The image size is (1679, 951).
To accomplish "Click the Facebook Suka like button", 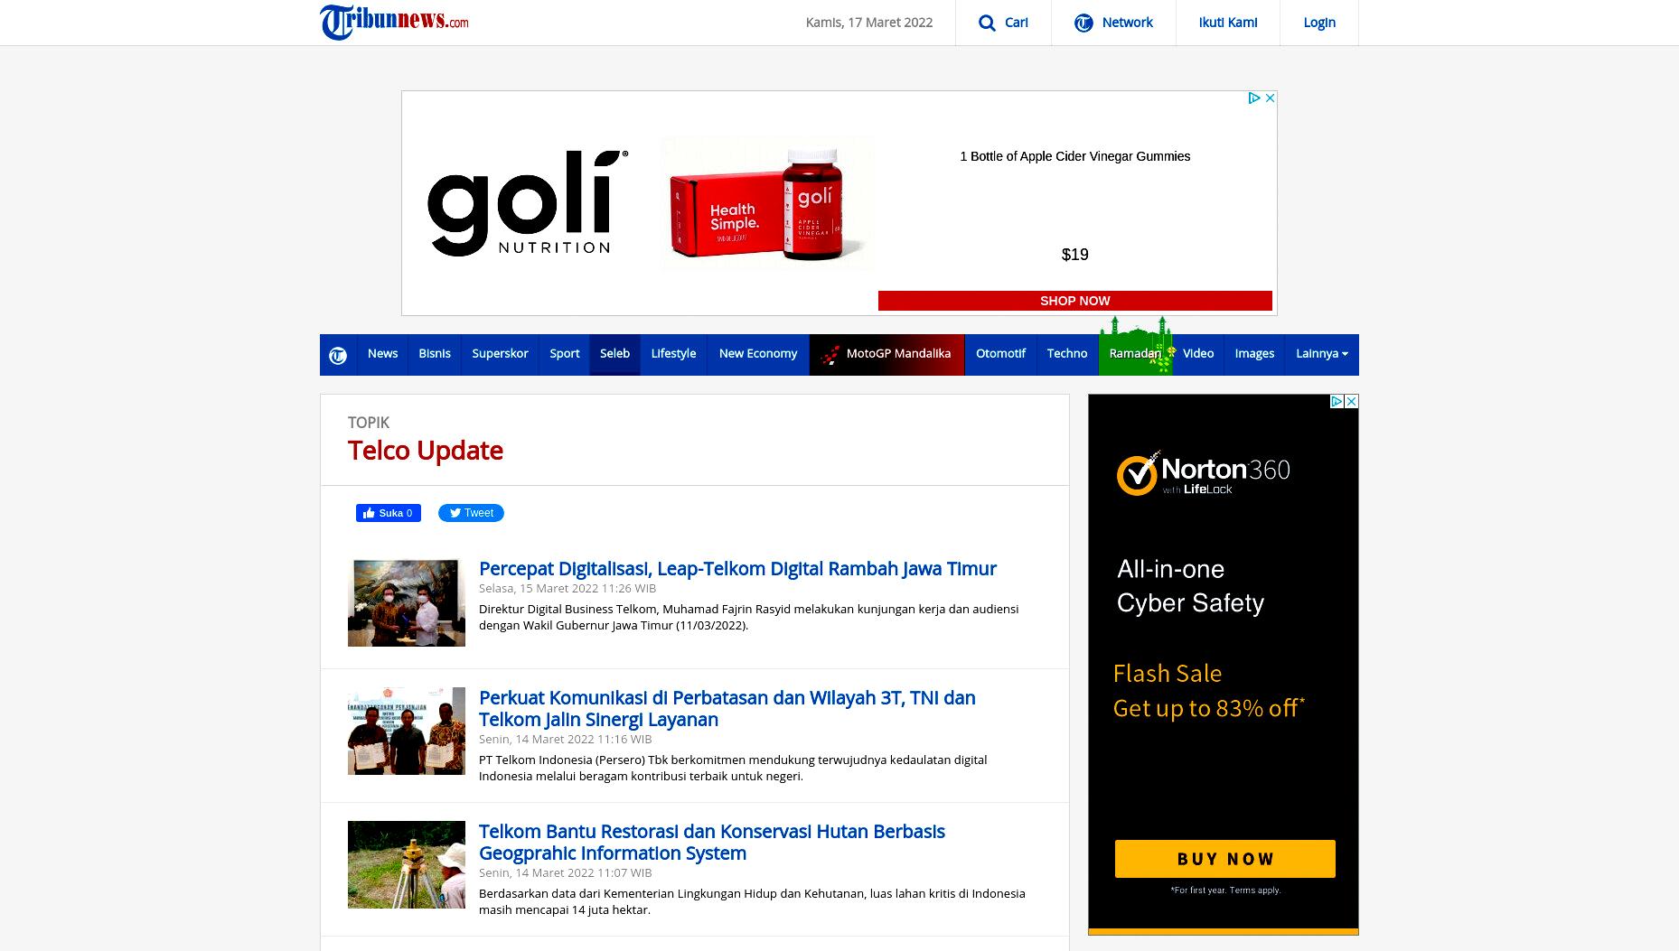I will 389,513.
